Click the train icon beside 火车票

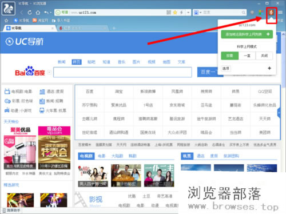click(42, 110)
